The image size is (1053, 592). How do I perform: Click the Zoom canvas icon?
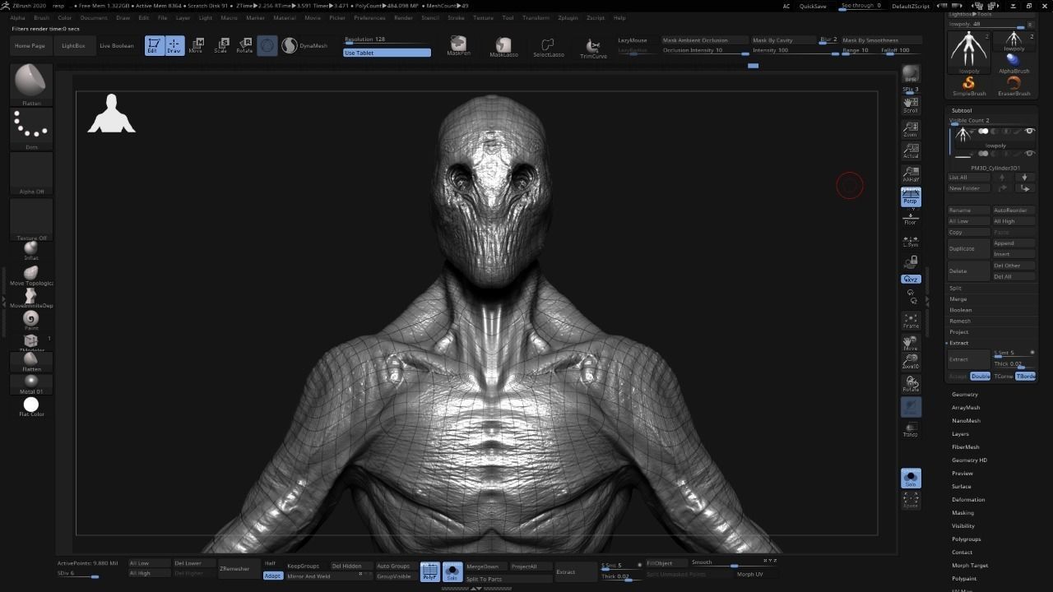[910, 129]
